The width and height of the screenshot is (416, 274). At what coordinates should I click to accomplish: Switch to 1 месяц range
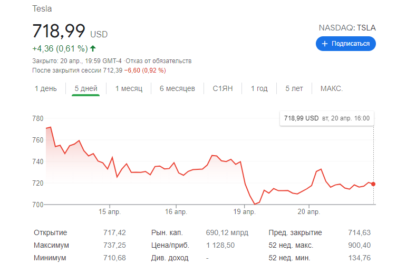point(129,88)
